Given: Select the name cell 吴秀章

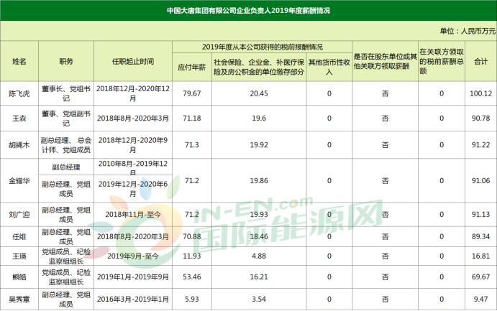Looking at the screenshot, I should [x=19, y=299].
